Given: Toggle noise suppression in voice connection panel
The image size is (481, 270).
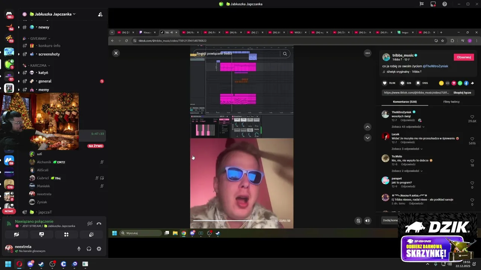Looking at the screenshot, I should point(90,223).
